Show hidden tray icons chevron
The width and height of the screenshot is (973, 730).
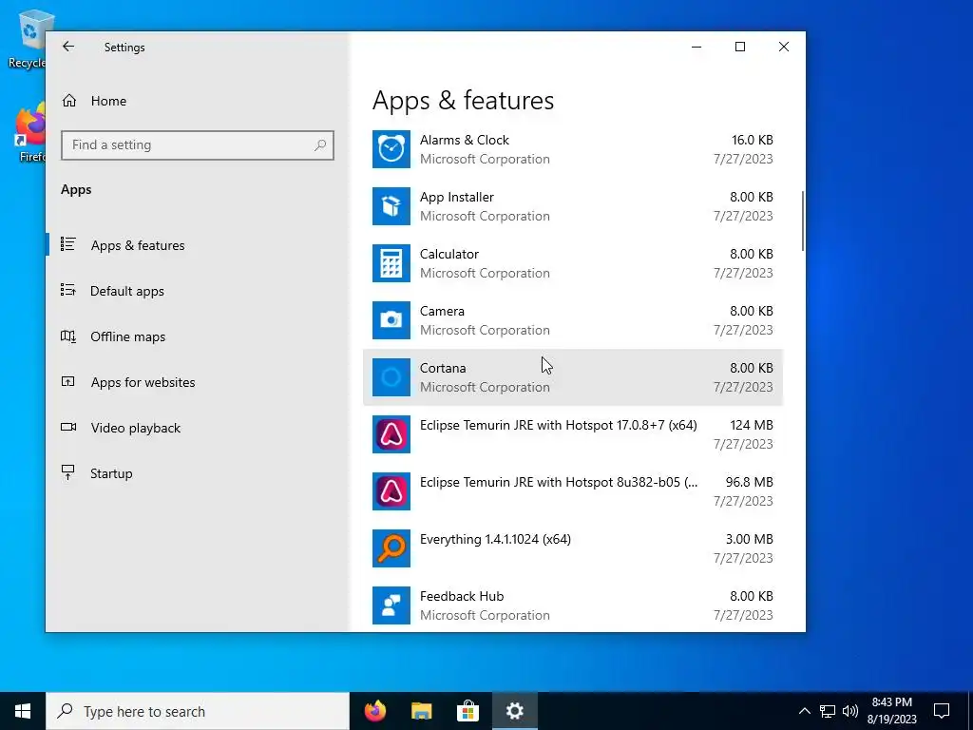pyautogui.click(x=804, y=711)
